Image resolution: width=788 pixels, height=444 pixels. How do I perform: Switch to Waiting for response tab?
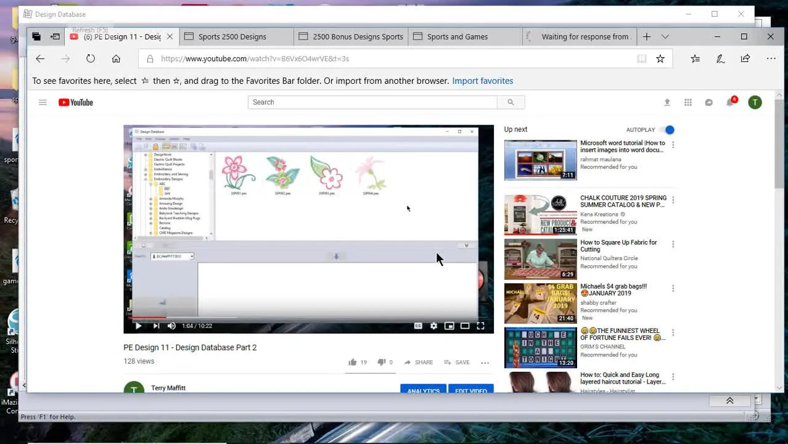pos(578,36)
